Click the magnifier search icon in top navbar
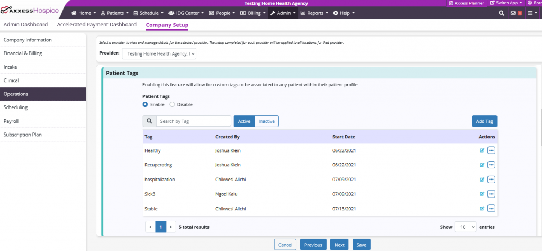The height and width of the screenshot is (251, 542). coord(501,13)
